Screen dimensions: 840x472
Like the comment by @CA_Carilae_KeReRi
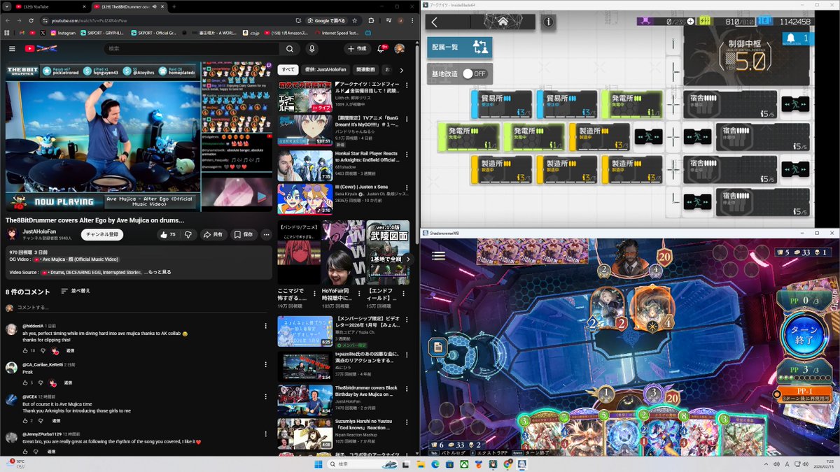pyautogui.click(x=24, y=382)
